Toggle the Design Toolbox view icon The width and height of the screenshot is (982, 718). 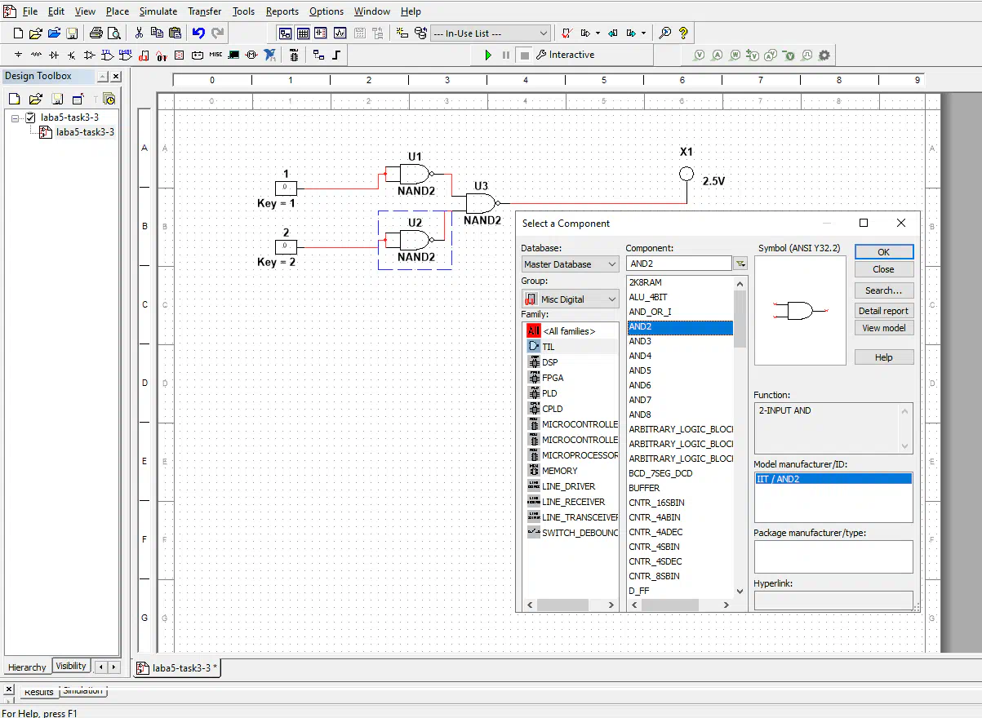coord(286,33)
